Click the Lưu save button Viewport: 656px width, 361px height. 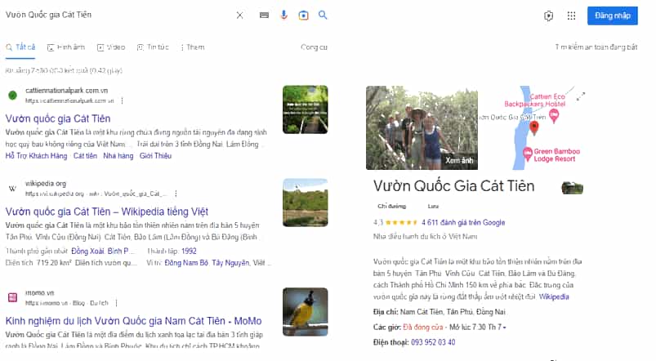[433, 206]
